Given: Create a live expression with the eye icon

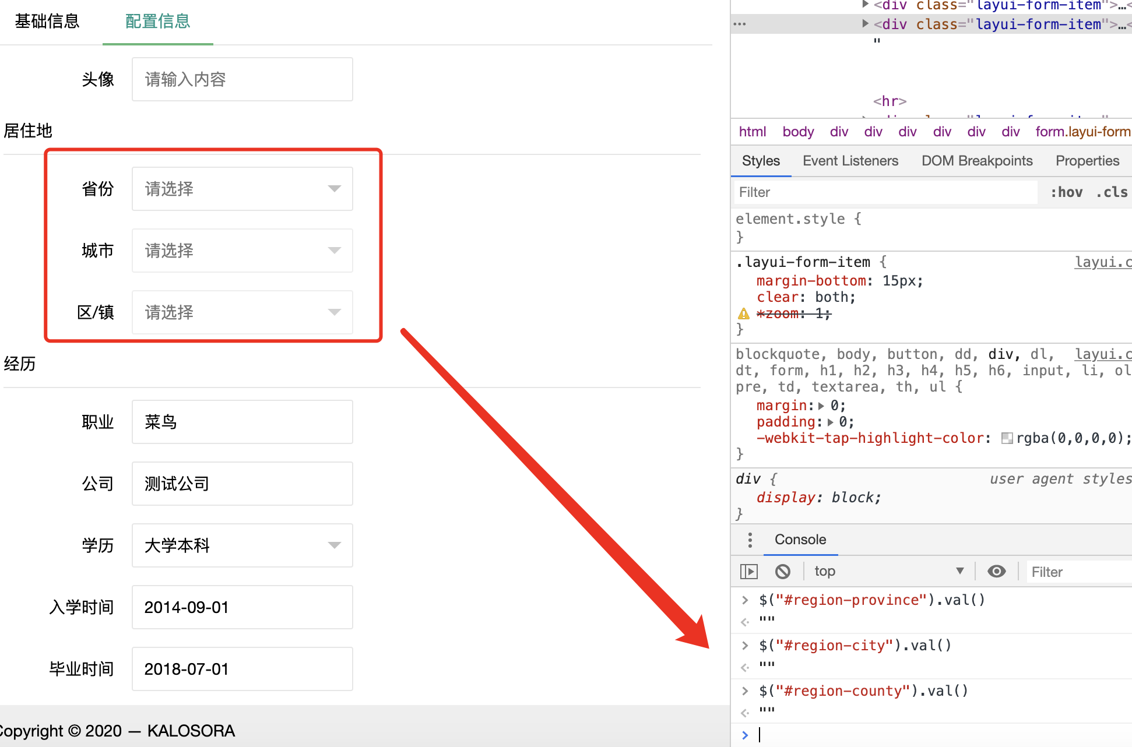Looking at the screenshot, I should (x=997, y=571).
